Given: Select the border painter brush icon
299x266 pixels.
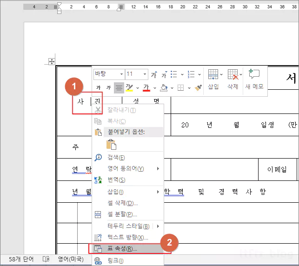Looking at the screenshot, I should [198, 88].
